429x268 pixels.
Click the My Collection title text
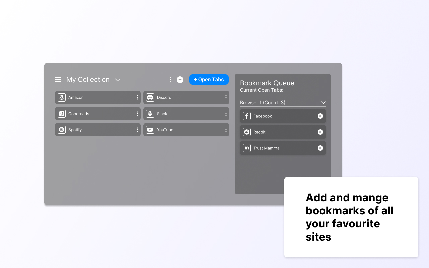[88, 80]
